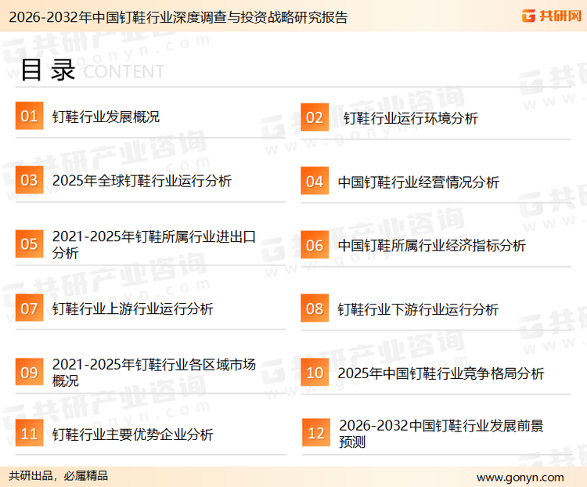The width and height of the screenshot is (587, 487).
Task: Click the orange 02 number badge
Action: [314, 117]
